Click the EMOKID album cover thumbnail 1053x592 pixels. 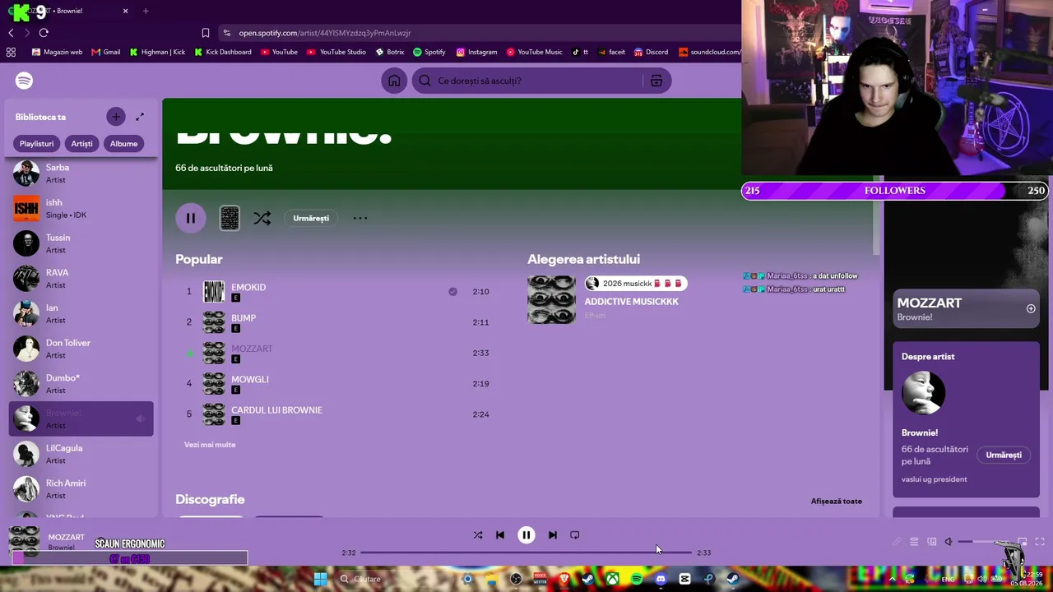[214, 291]
